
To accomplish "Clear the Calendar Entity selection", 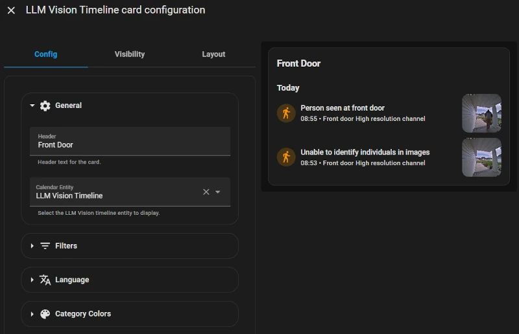I will 206,192.
